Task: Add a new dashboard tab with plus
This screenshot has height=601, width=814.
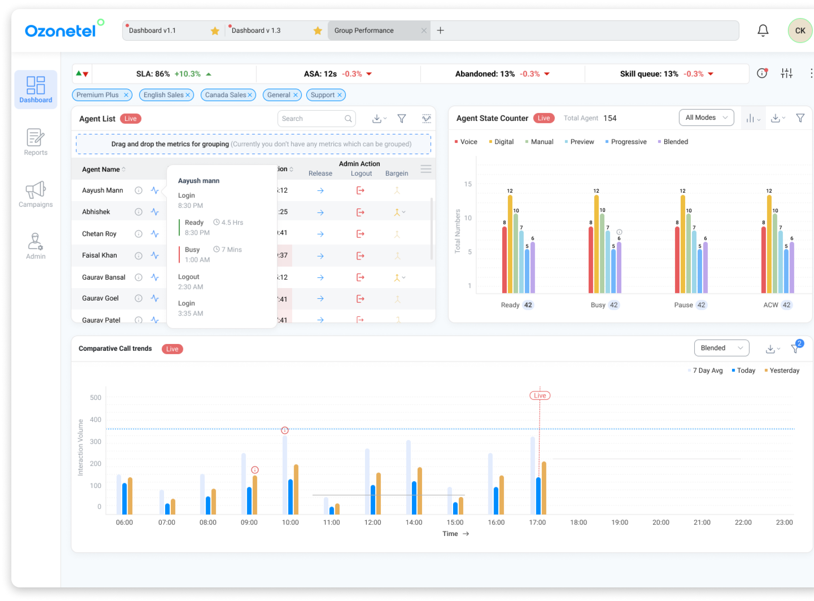Action: (x=440, y=30)
